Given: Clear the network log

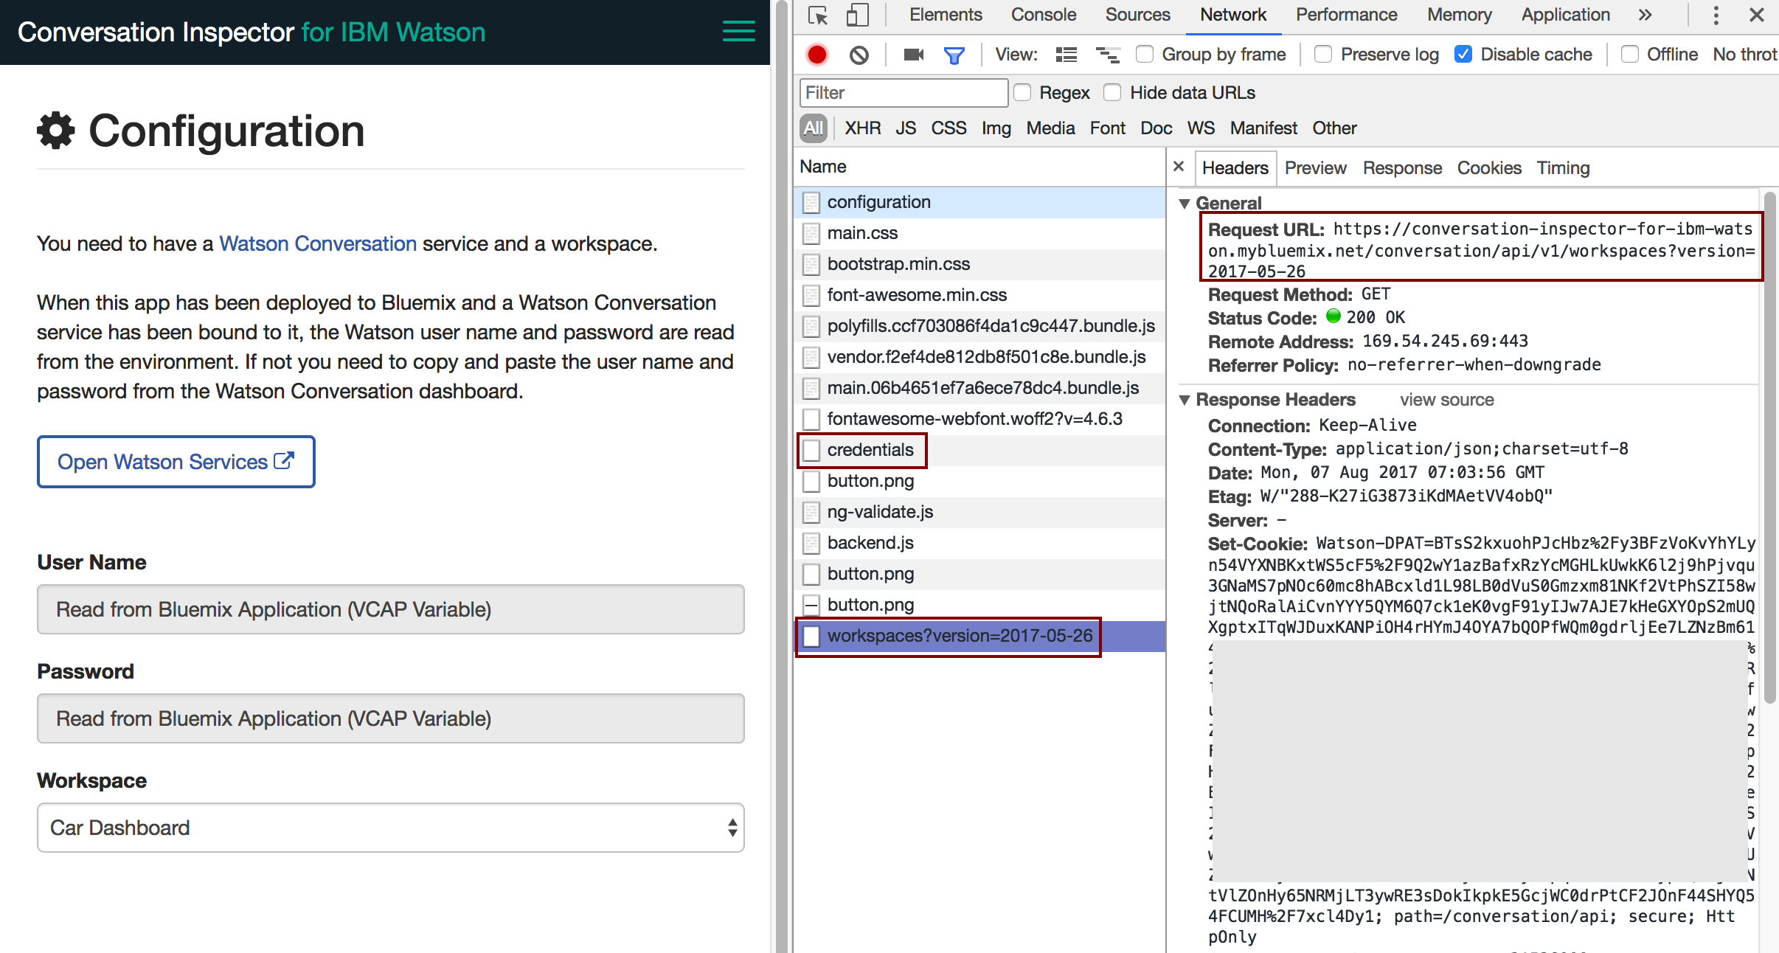Looking at the screenshot, I should pos(859,55).
